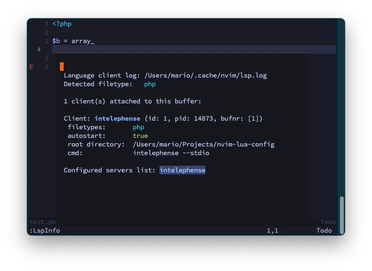Click the terminal scrollbar thumb
372x271 pixels.
[342, 215]
